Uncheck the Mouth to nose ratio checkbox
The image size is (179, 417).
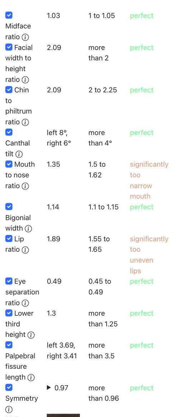pyautogui.click(x=9, y=165)
